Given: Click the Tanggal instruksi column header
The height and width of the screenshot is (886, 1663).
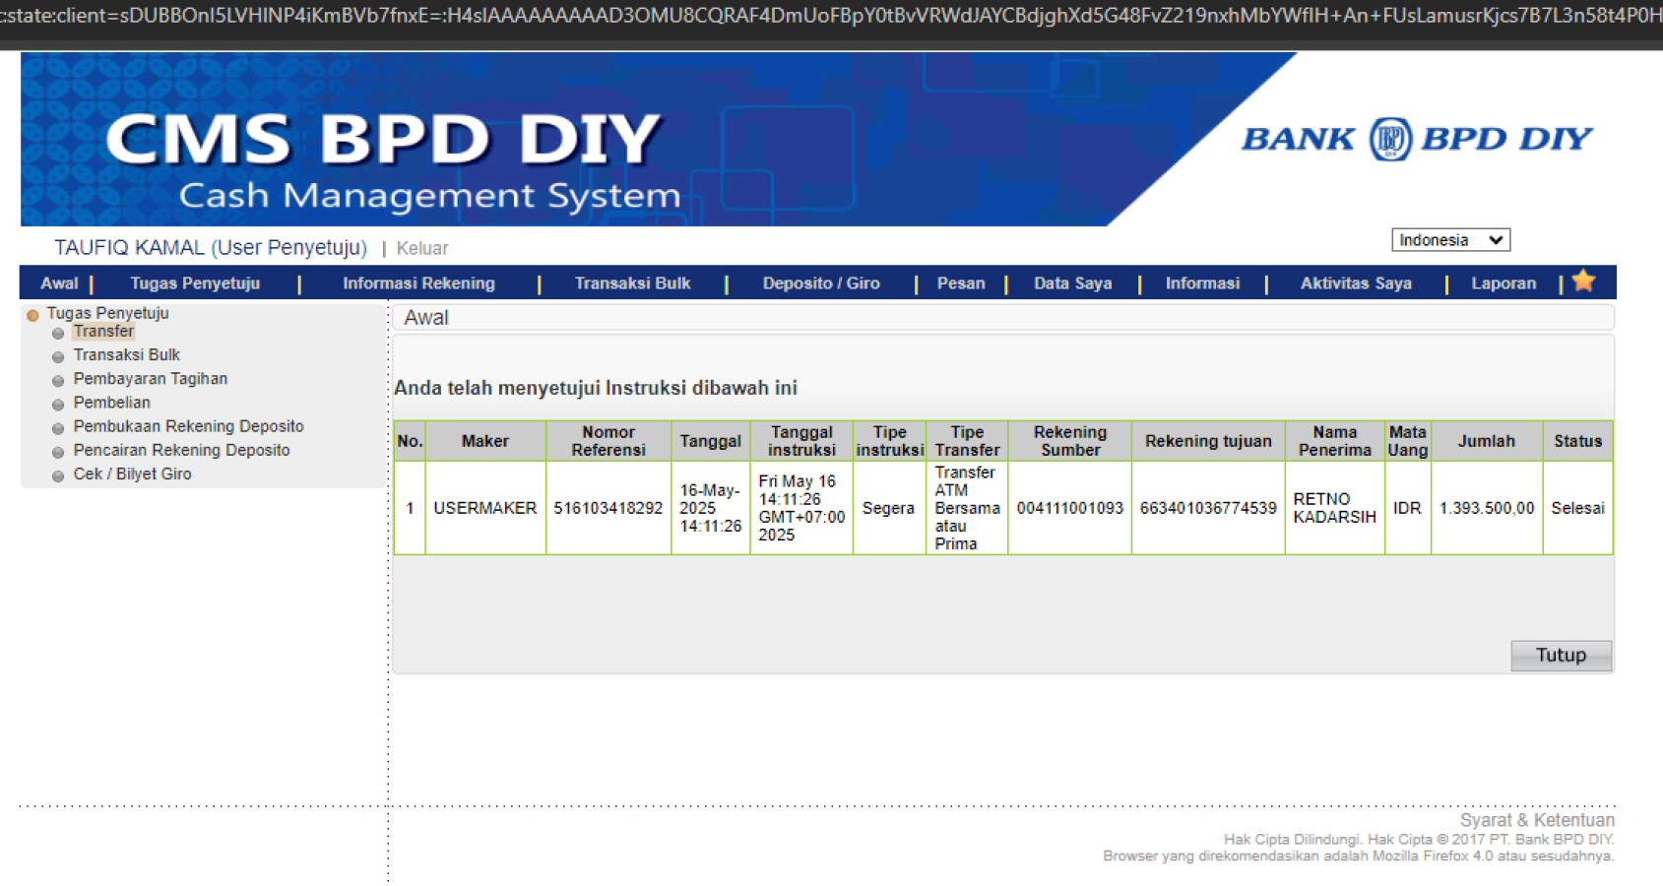Looking at the screenshot, I should [x=801, y=441].
